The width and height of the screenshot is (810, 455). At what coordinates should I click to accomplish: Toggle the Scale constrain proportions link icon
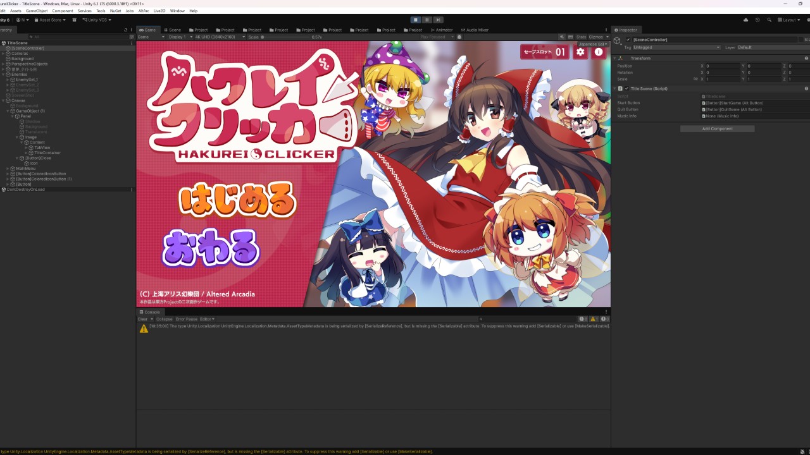click(695, 79)
